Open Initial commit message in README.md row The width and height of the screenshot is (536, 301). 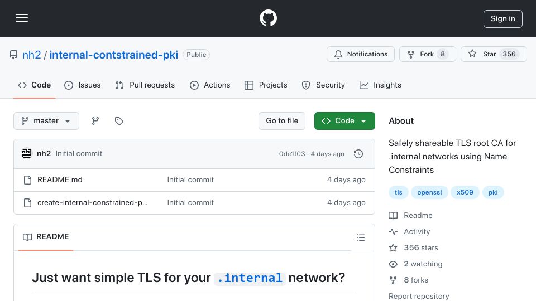(190, 180)
